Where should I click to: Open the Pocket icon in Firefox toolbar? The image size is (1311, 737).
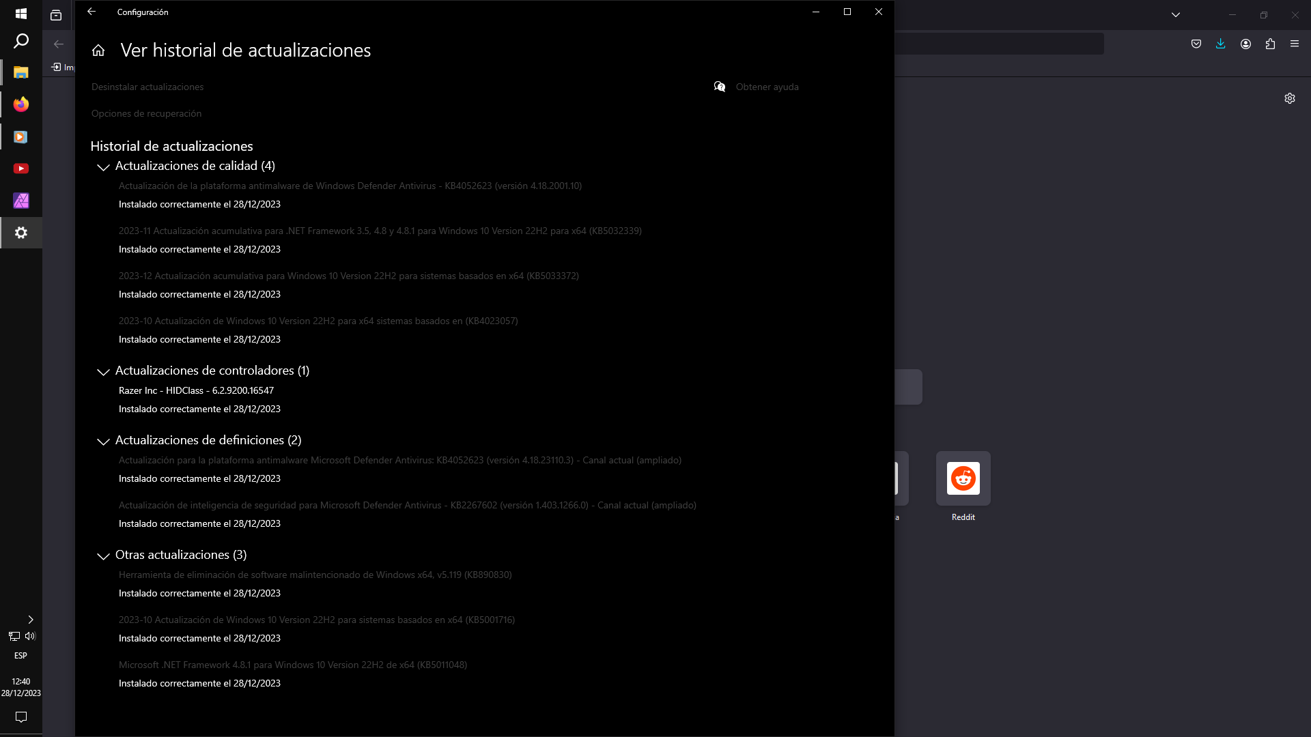point(1196,44)
